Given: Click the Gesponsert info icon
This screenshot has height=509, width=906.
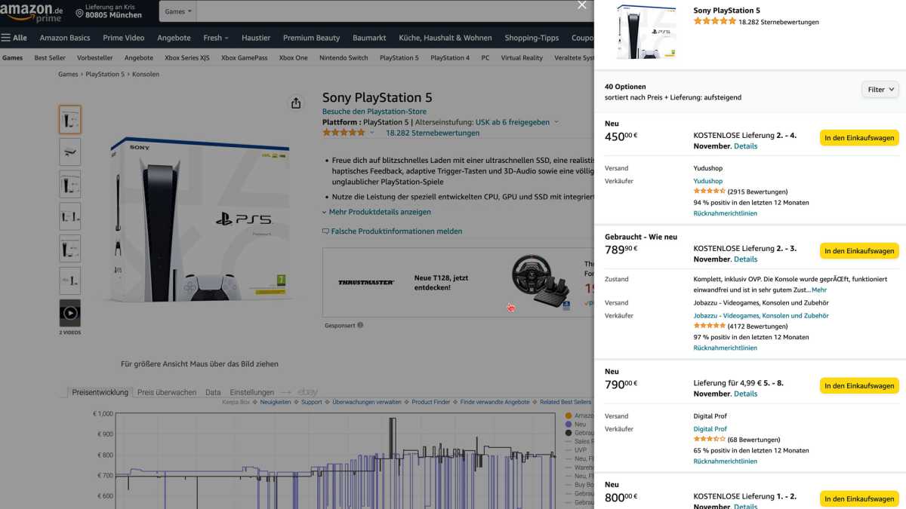Looking at the screenshot, I should [360, 325].
